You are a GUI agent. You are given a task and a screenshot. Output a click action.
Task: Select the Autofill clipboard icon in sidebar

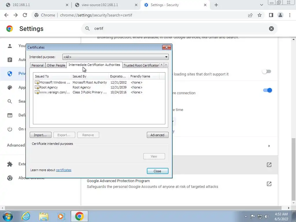10,60
